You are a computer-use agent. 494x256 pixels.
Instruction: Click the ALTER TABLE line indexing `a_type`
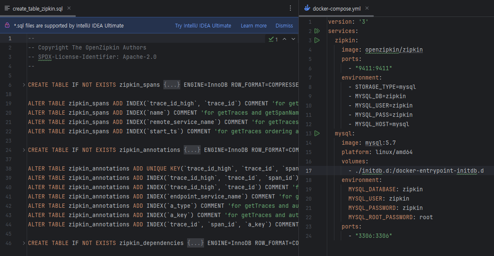point(163,206)
